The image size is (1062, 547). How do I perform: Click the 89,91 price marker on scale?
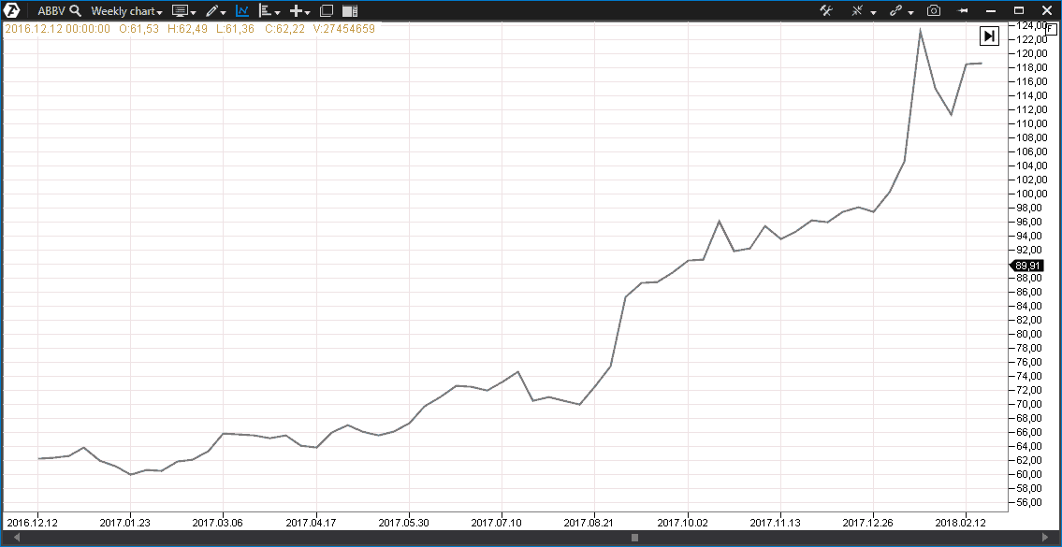(1027, 266)
